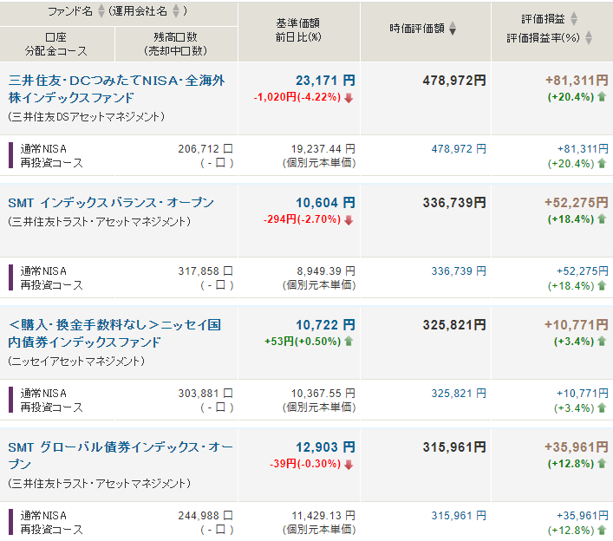Open 三井住友・DCつみたてNISA・全海外株インデックスファンド link

coord(117,89)
